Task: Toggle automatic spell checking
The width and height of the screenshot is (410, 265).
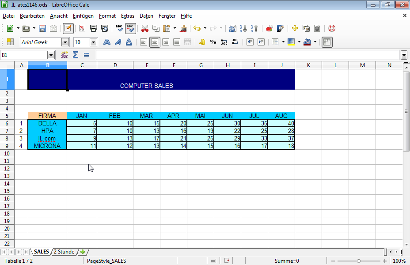Action: (x=130, y=28)
